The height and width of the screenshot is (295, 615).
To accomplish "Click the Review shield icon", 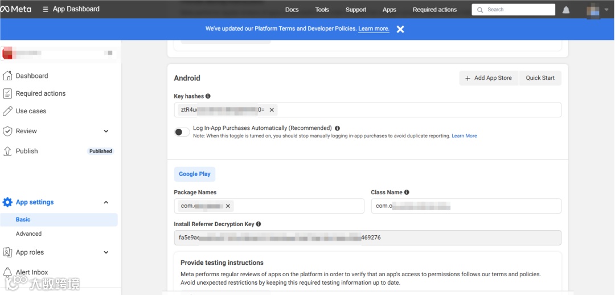I will (7, 131).
